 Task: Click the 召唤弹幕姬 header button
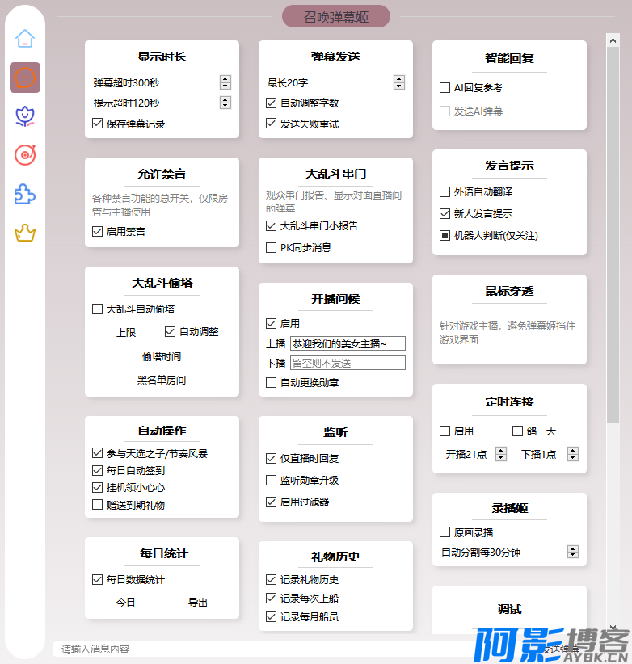pyautogui.click(x=335, y=16)
